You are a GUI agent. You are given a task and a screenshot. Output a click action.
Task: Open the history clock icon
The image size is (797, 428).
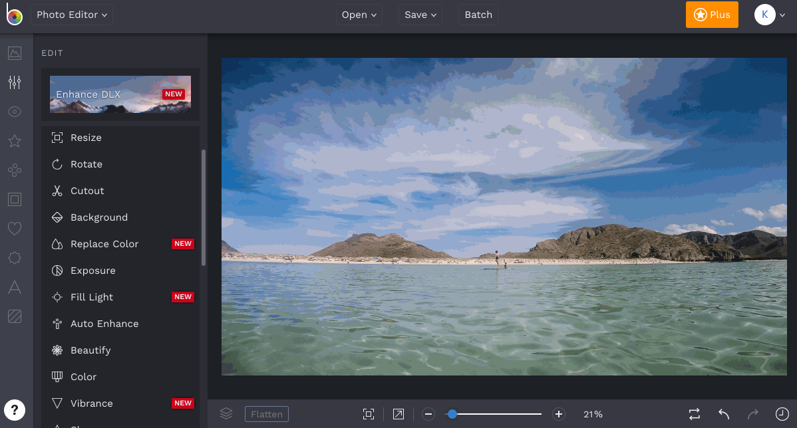(x=782, y=414)
